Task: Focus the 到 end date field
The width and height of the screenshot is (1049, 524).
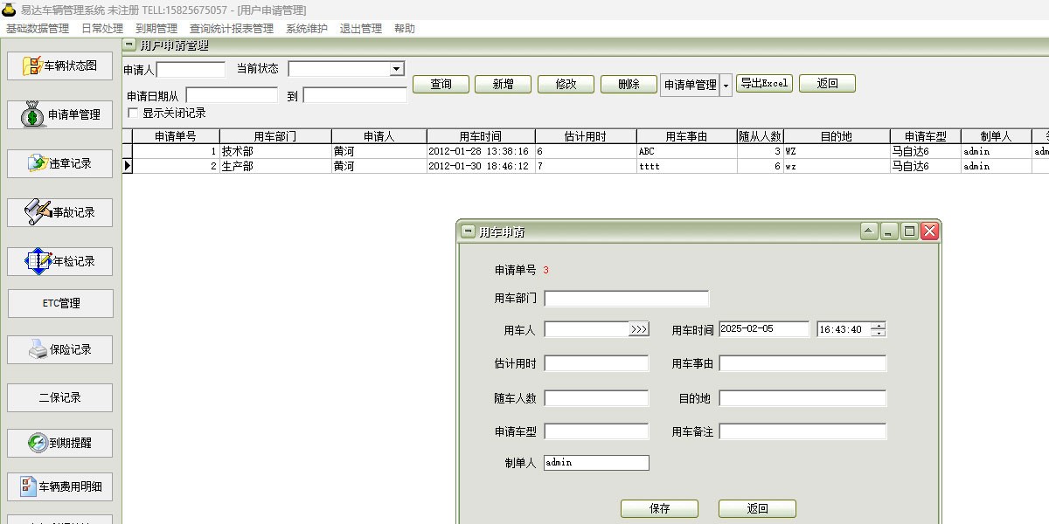Action: click(354, 95)
